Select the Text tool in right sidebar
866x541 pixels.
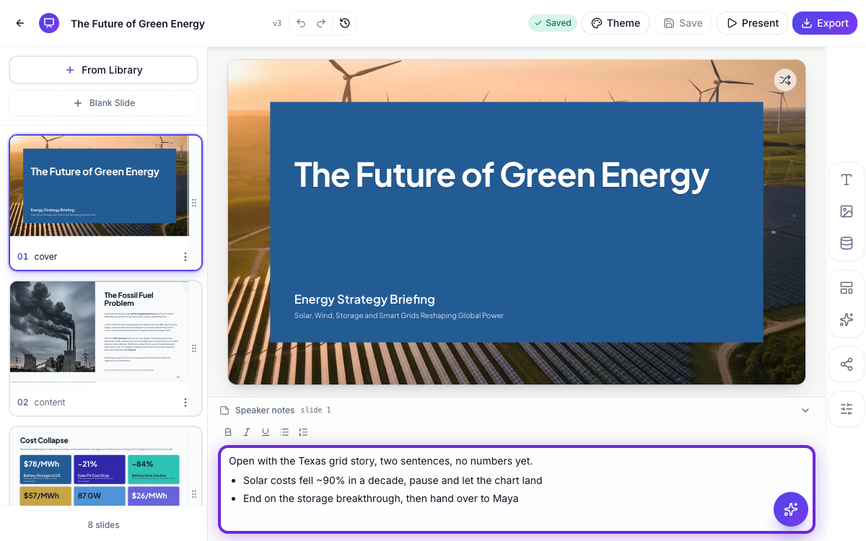847,180
